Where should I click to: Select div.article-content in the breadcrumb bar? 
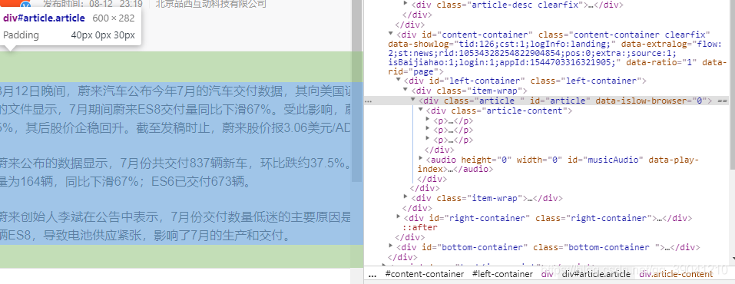coord(676,274)
